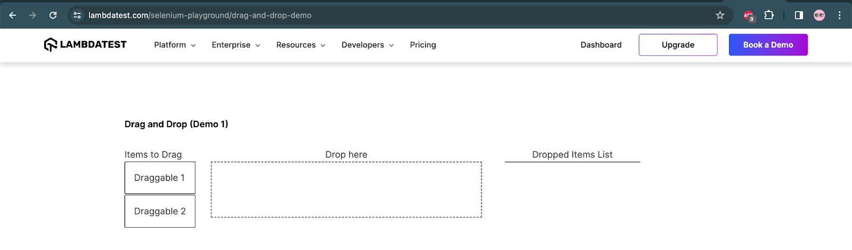Click the Upgrade button
This screenshot has width=852, height=250.
coord(678,45)
